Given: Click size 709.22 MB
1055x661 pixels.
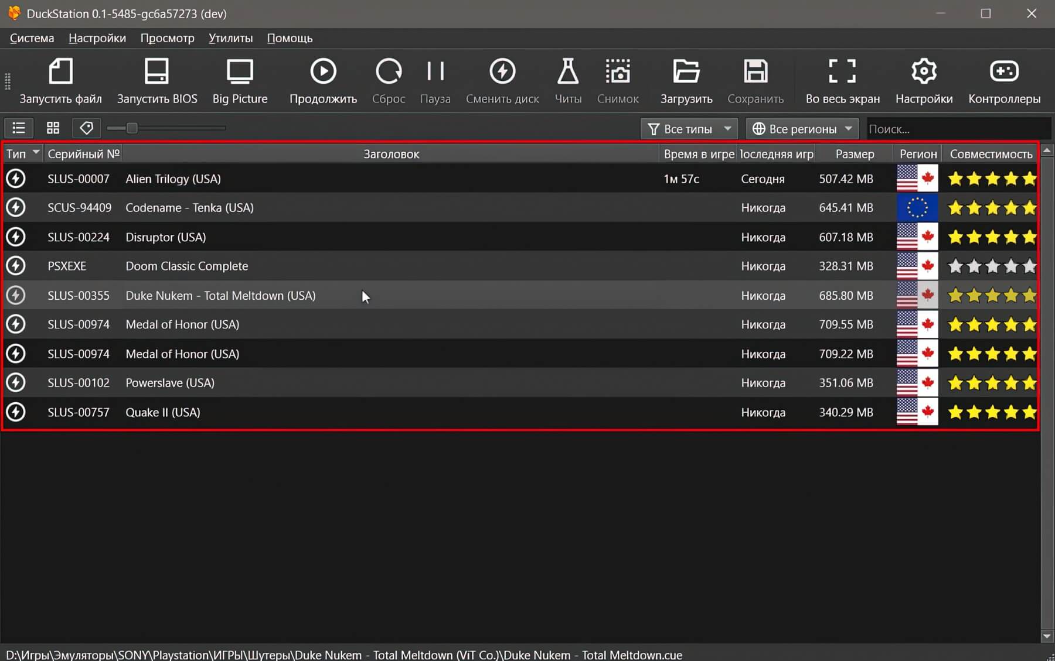Looking at the screenshot, I should pyautogui.click(x=846, y=354).
